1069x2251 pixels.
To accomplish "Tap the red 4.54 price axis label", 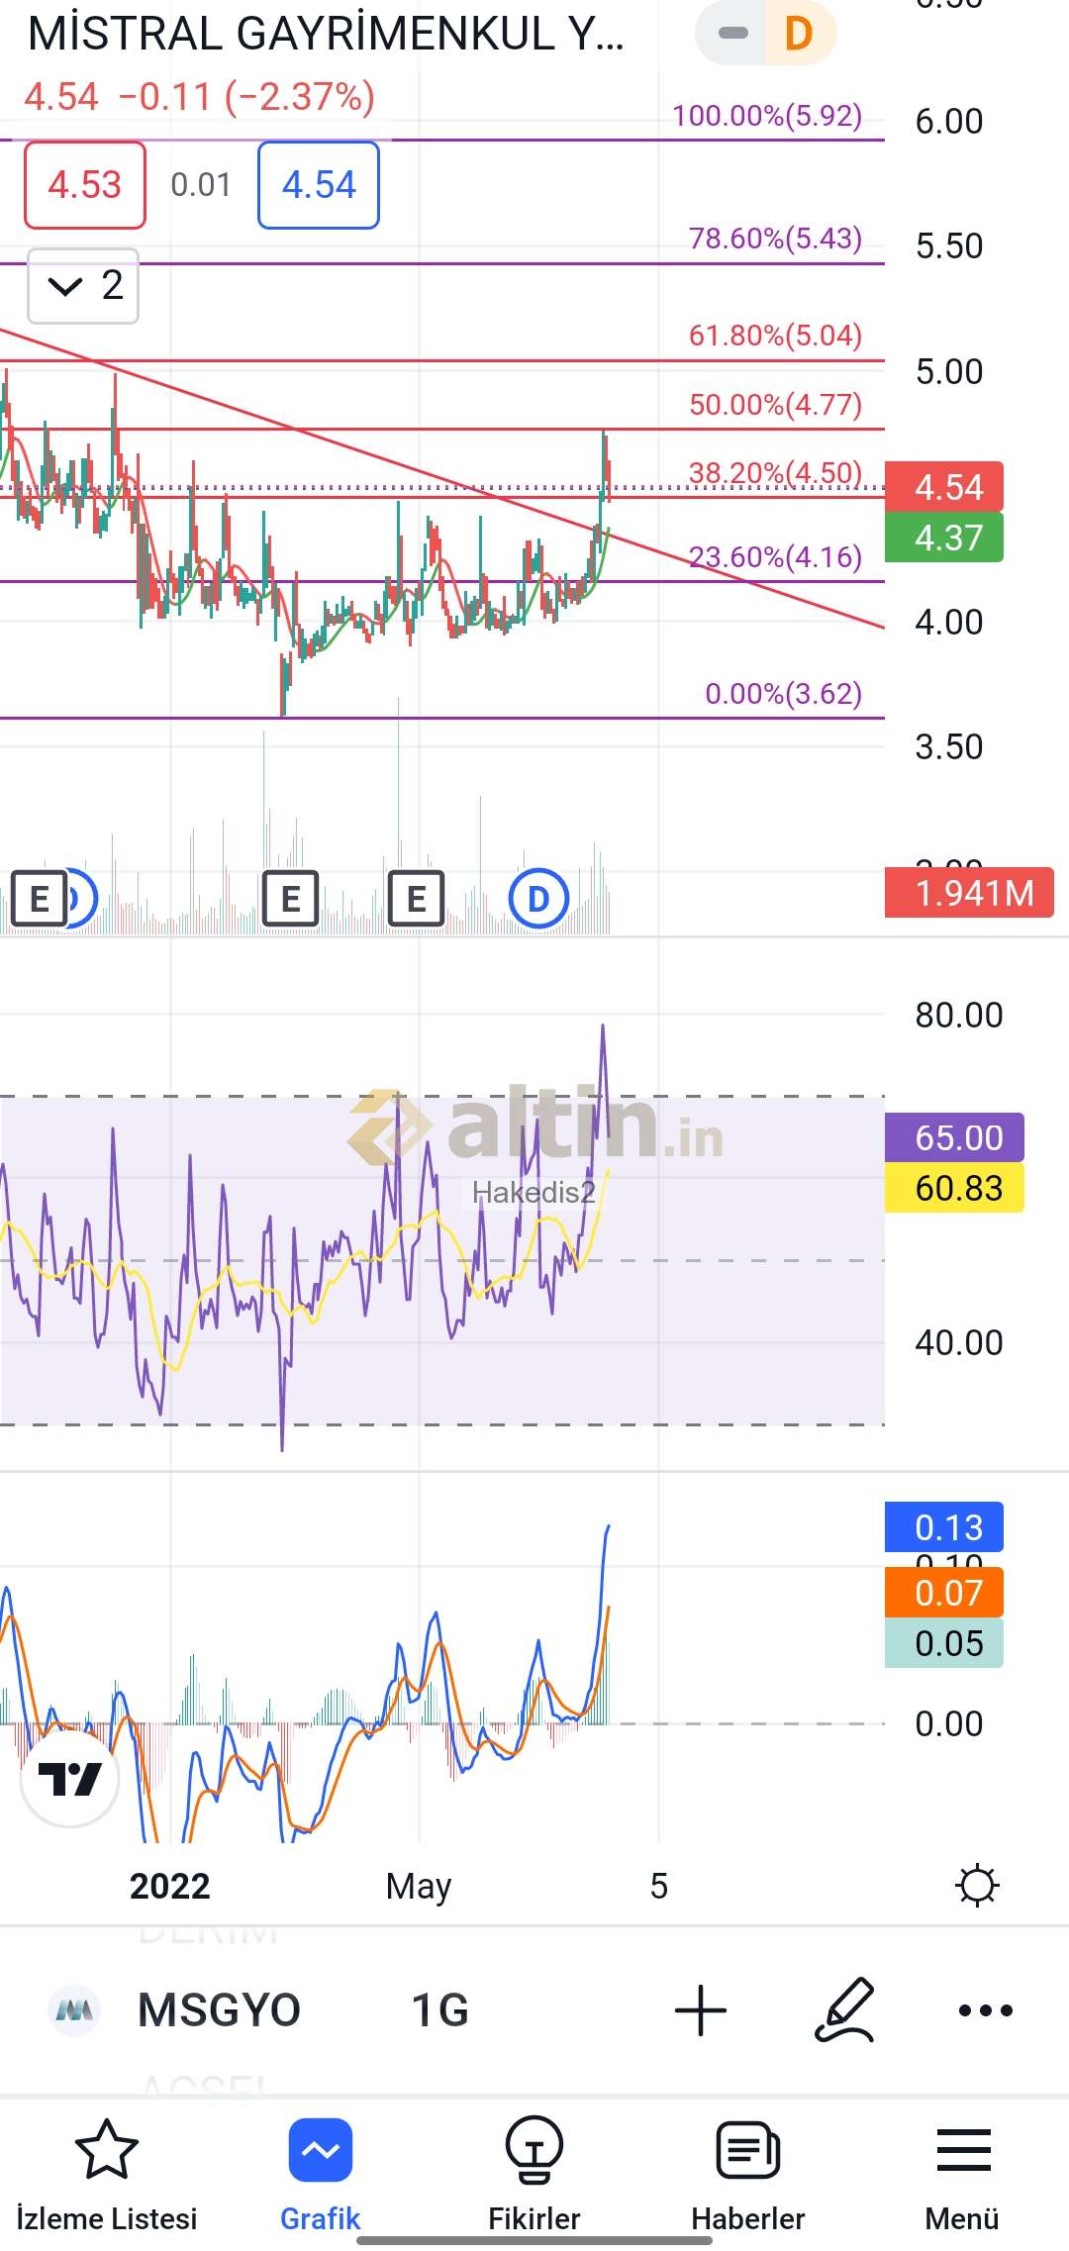I will pos(944,487).
